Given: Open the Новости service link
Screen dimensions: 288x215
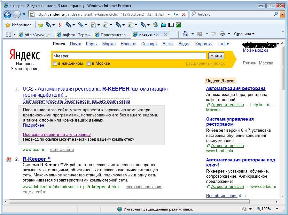Looking at the screenshot, I should [x=128, y=44].
